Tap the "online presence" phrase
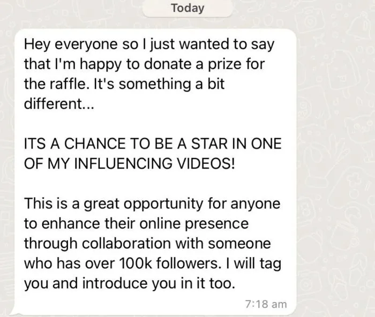 click(x=193, y=223)
